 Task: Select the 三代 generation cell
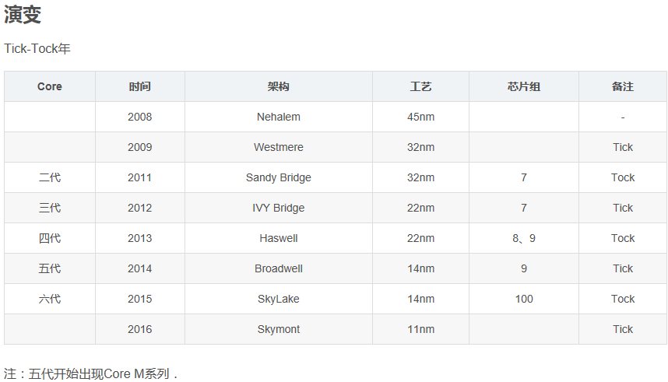pos(49,208)
